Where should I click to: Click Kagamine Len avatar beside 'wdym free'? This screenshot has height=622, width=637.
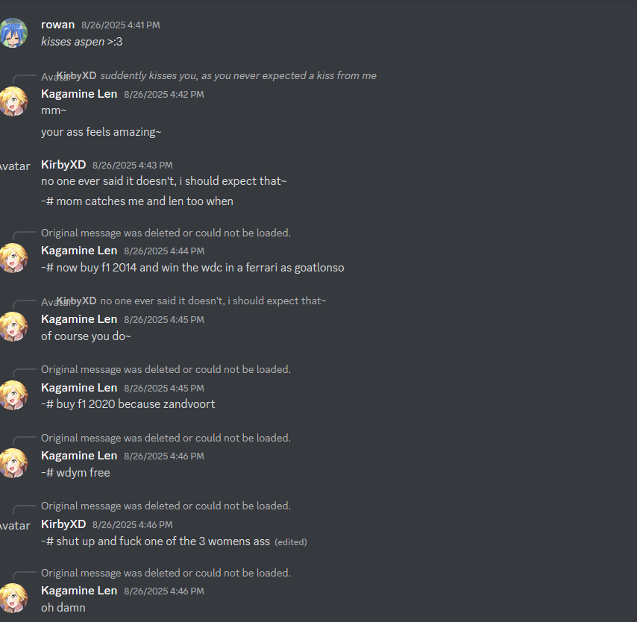13,463
